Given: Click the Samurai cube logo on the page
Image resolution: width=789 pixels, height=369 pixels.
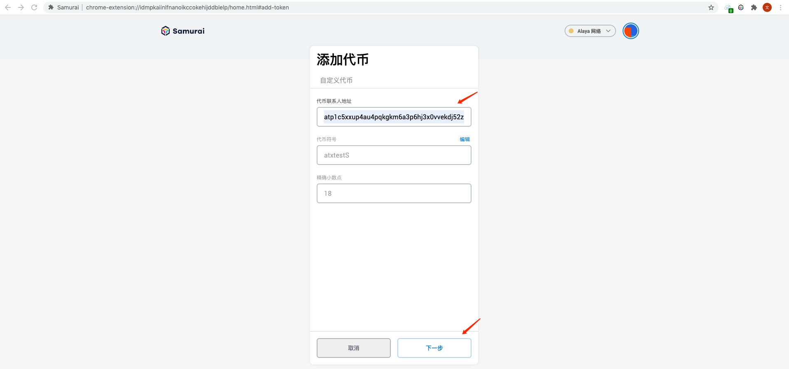Looking at the screenshot, I should 166,31.
